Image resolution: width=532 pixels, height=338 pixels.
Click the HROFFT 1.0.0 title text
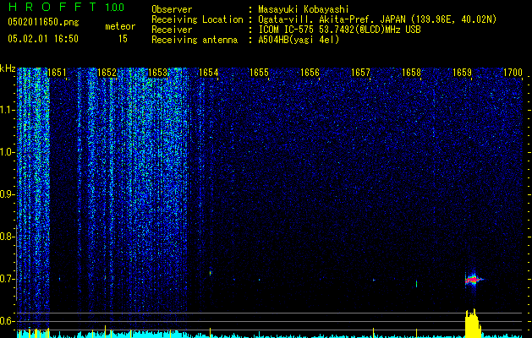66,7
